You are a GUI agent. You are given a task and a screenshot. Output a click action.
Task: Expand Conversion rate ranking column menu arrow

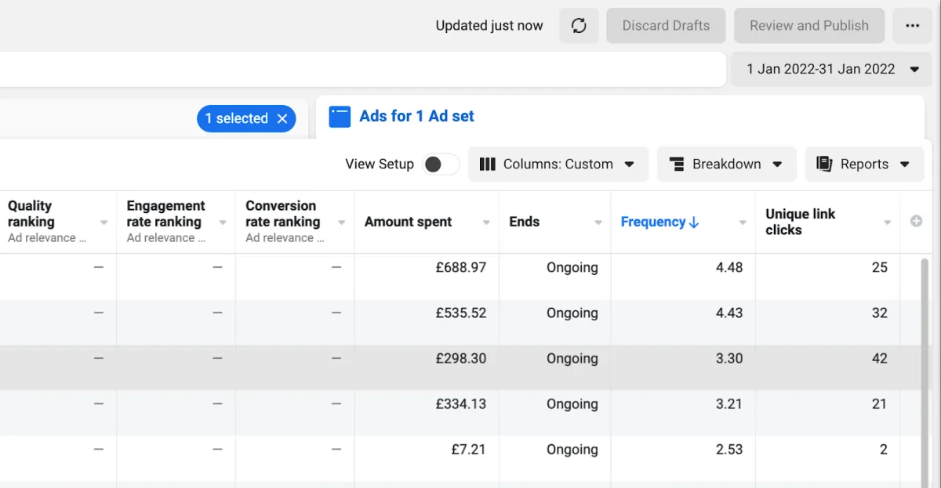tap(341, 222)
